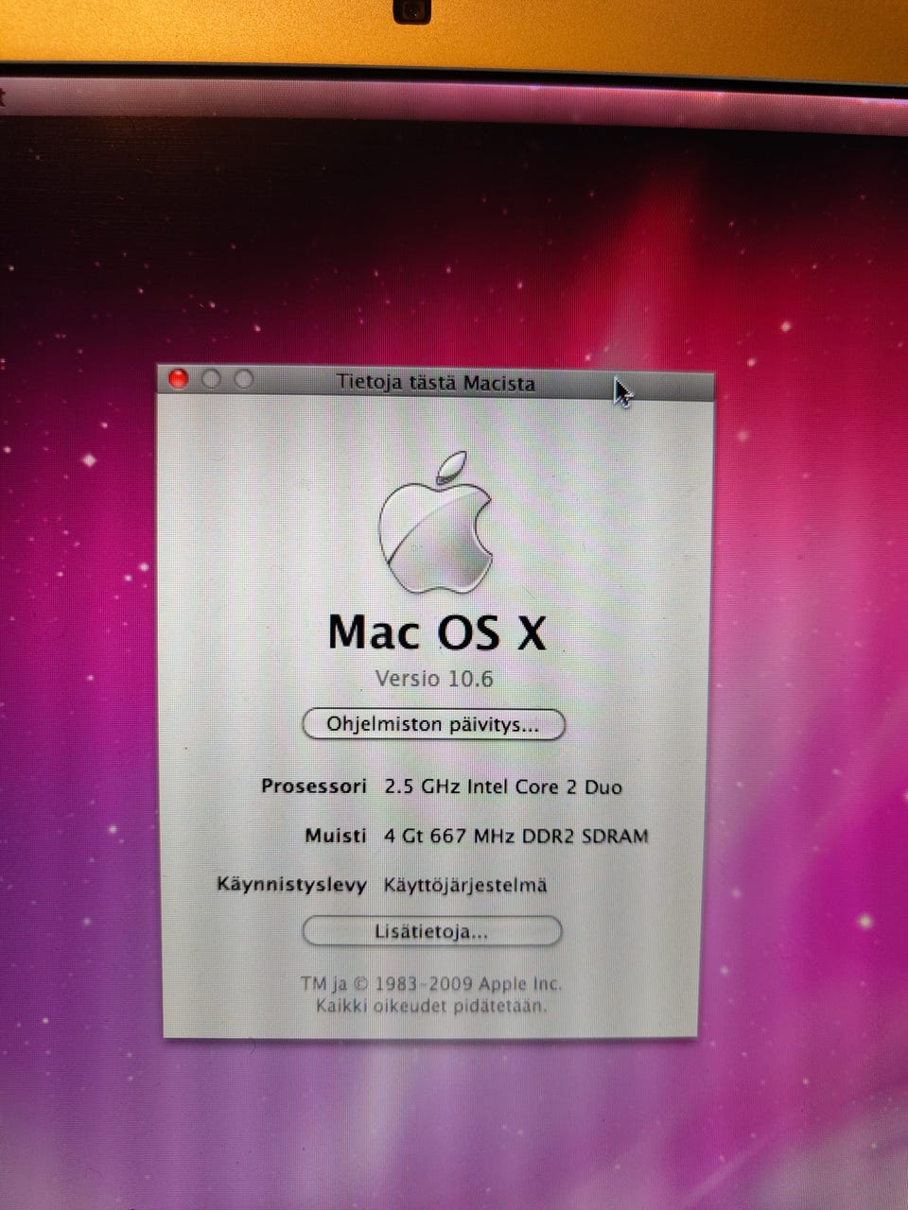Image resolution: width=908 pixels, height=1210 pixels.
Task: Click the Prosessori label
Action: tap(313, 786)
